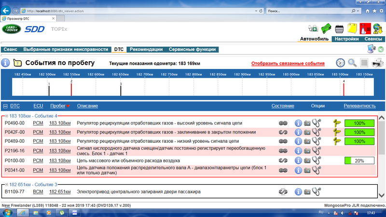Click the list view lines icon

click(364, 63)
